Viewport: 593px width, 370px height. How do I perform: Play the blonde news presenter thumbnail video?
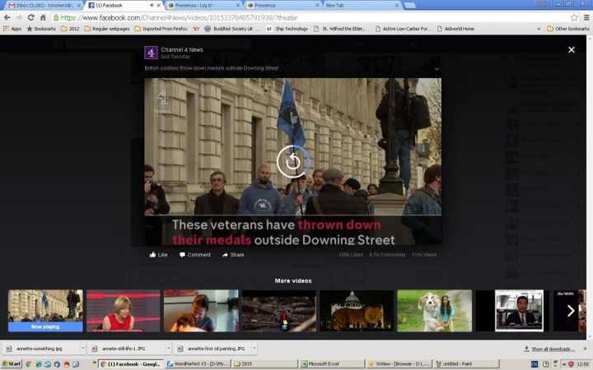(x=123, y=311)
